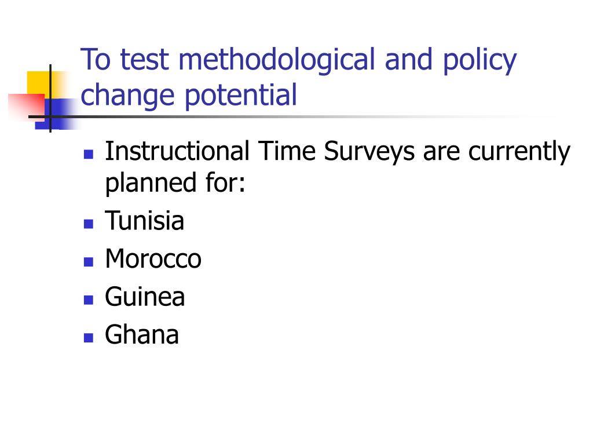Select the bullet marker next to Guinea

point(88,300)
